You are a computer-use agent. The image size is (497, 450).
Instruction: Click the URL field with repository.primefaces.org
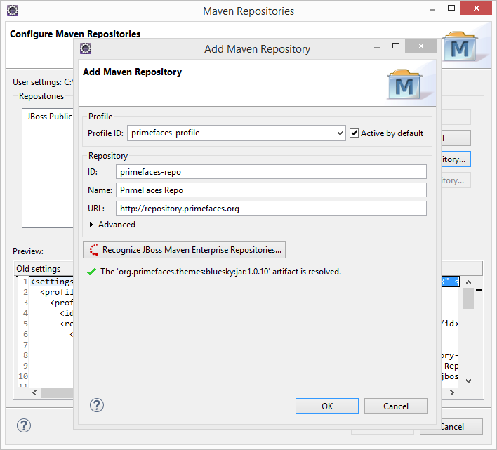point(271,209)
